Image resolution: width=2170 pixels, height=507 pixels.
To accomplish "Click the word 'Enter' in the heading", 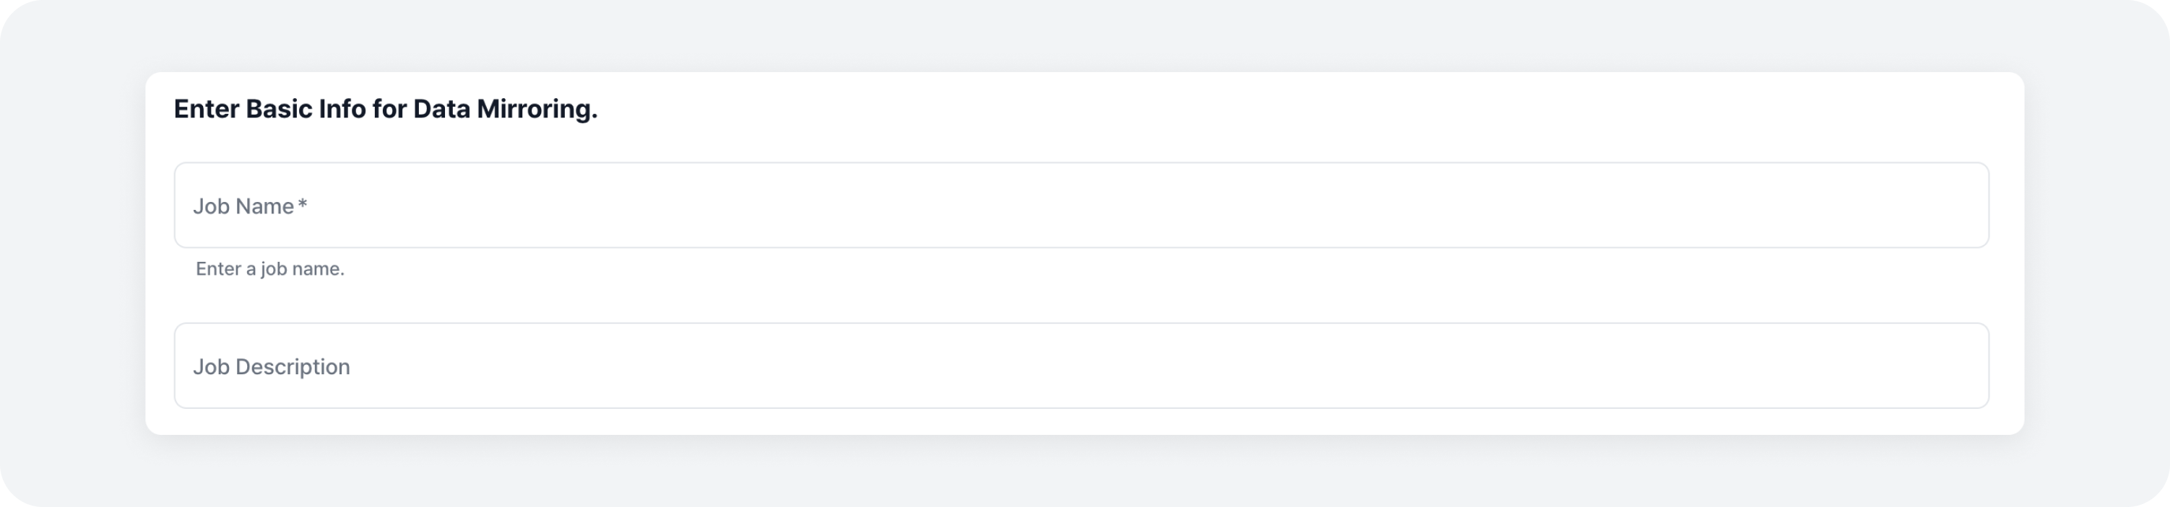I will coord(207,110).
